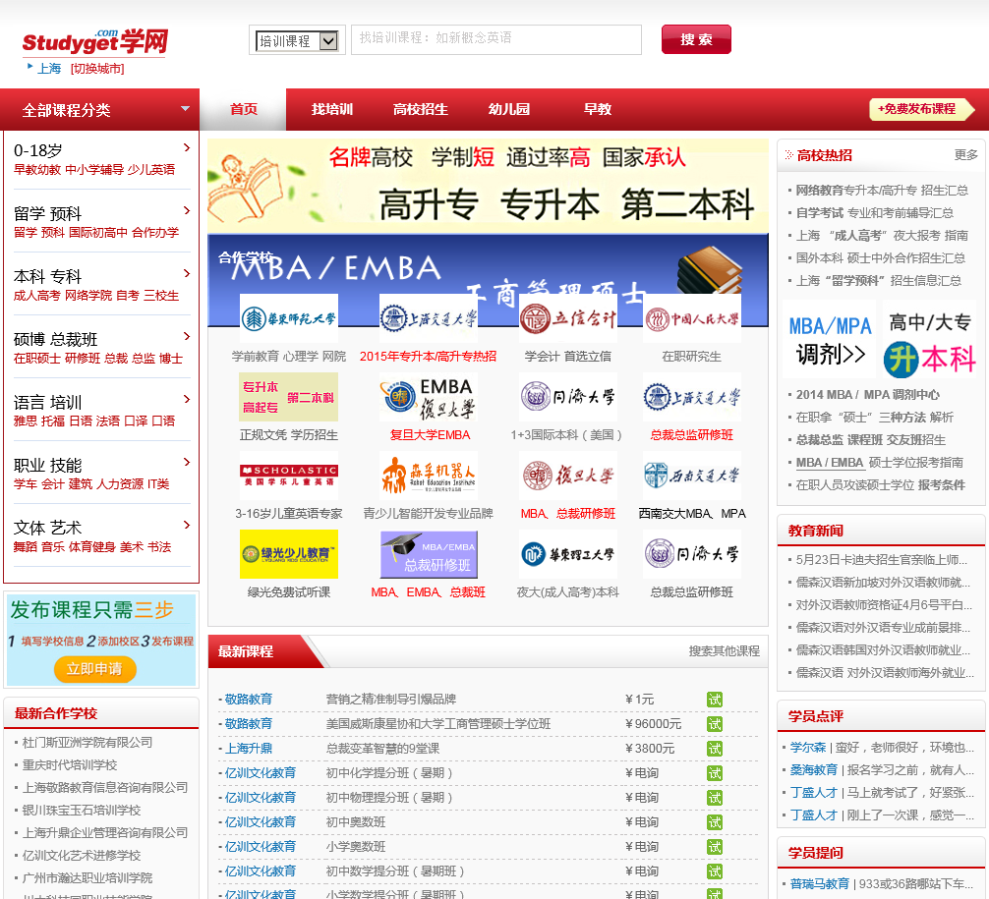Click the 高升专 专升本 第二本科 banner

488,186
